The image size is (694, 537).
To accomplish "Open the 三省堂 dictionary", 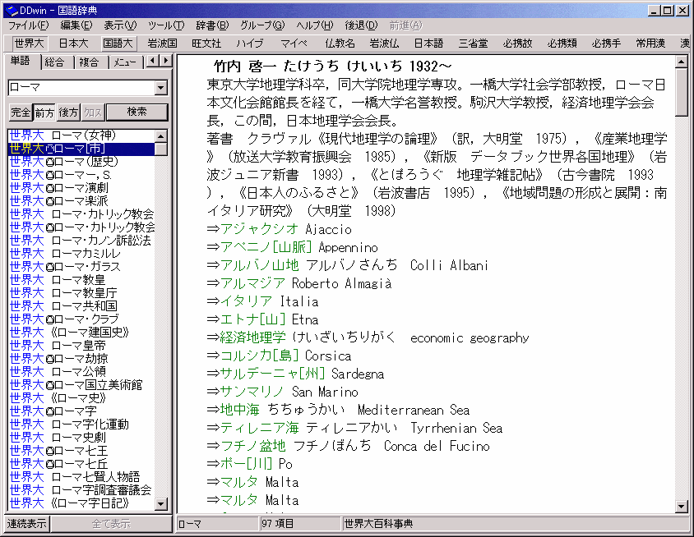I will [474, 43].
